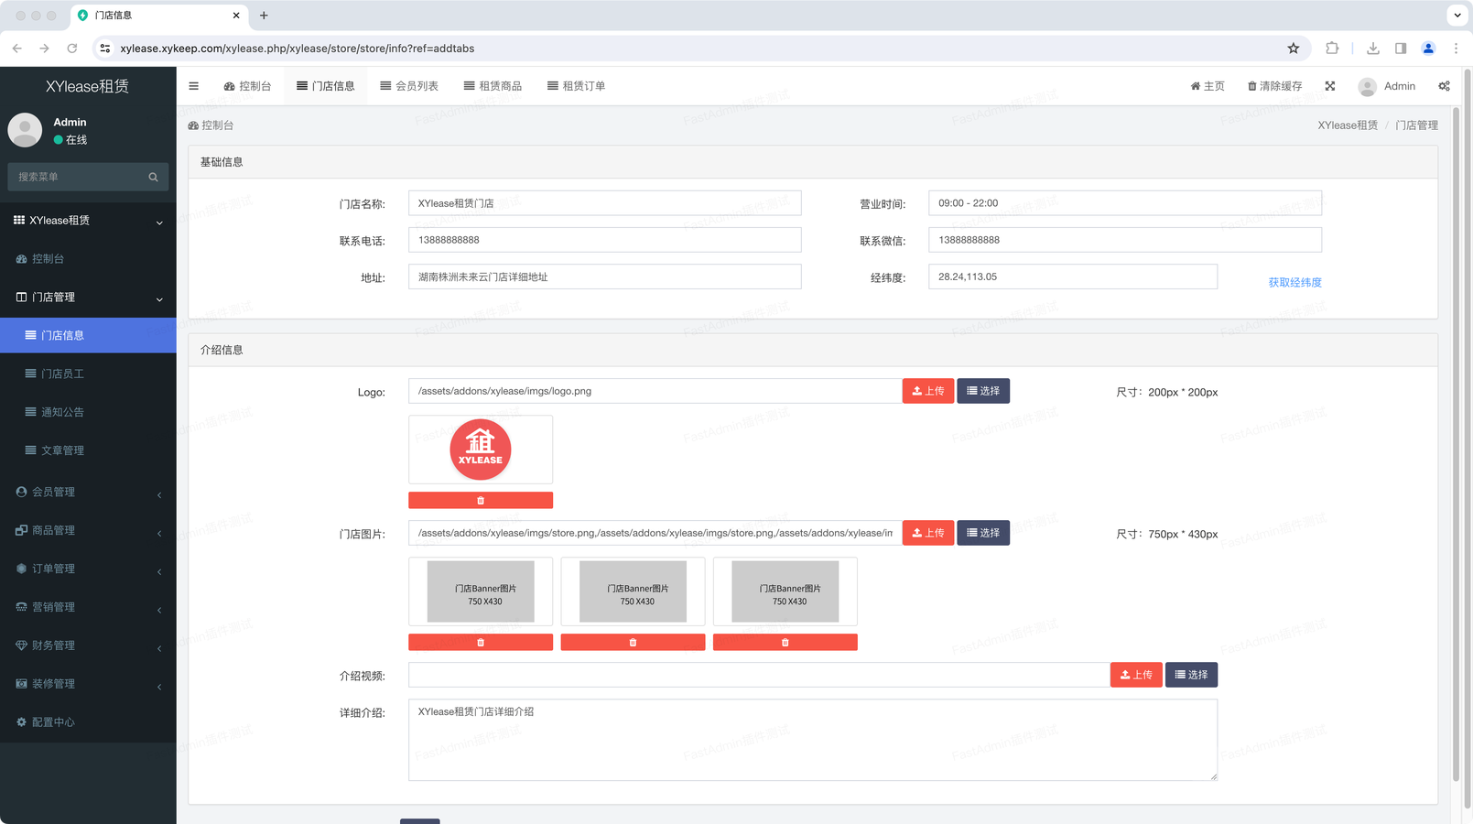Click 选择 button for 介绍视频
1473x824 pixels.
pyautogui.click(x=1191, y=675)
